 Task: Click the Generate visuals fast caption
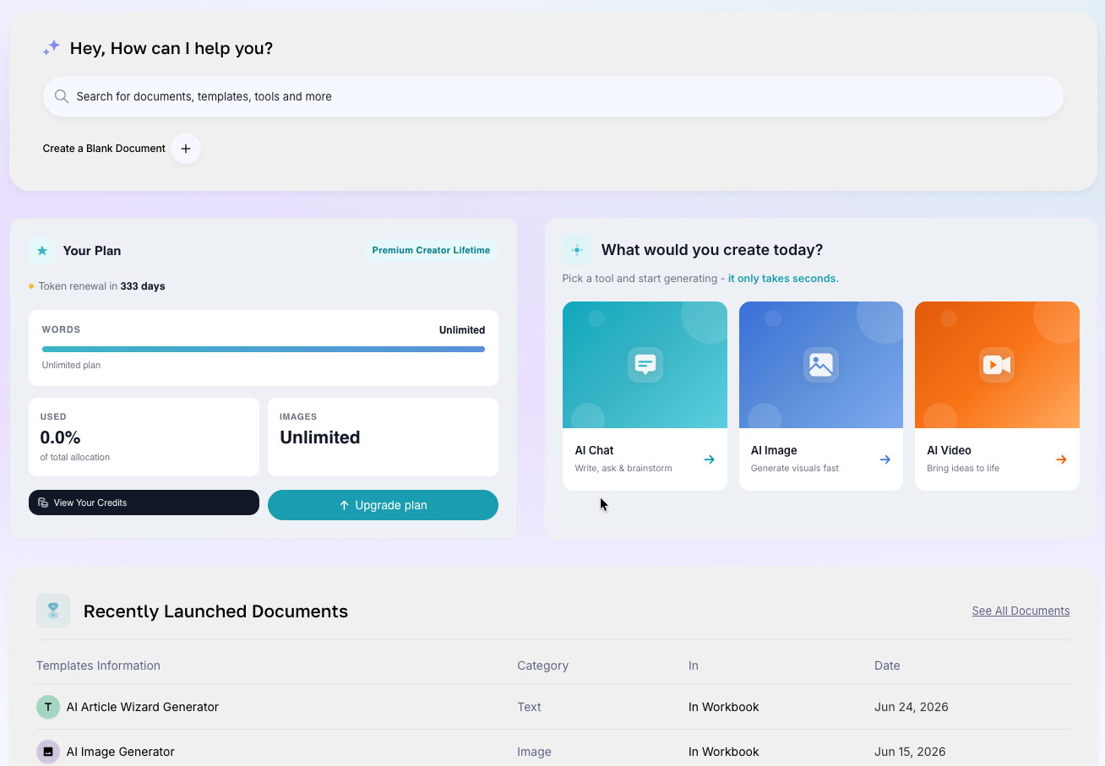(795, 468)
